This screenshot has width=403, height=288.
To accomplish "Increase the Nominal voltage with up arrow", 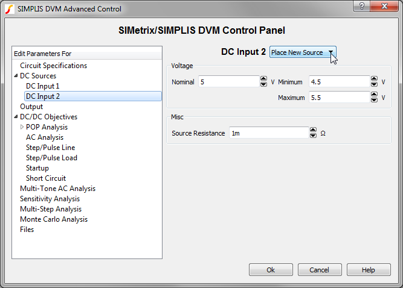I will click(x=263, y=79).
